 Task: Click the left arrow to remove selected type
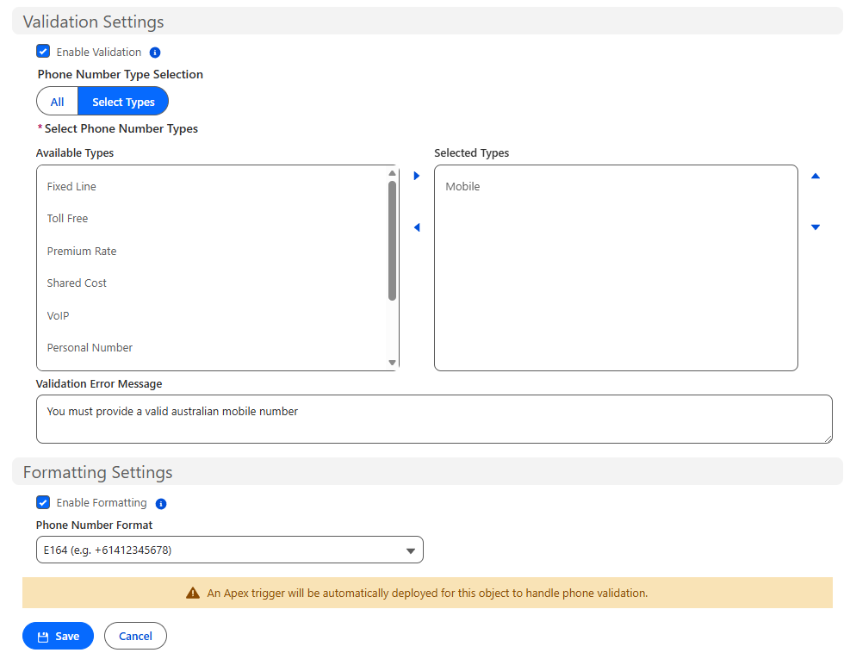417,227
